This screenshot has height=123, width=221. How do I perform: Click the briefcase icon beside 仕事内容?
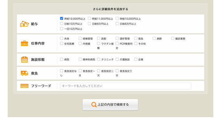coord(25,43)
